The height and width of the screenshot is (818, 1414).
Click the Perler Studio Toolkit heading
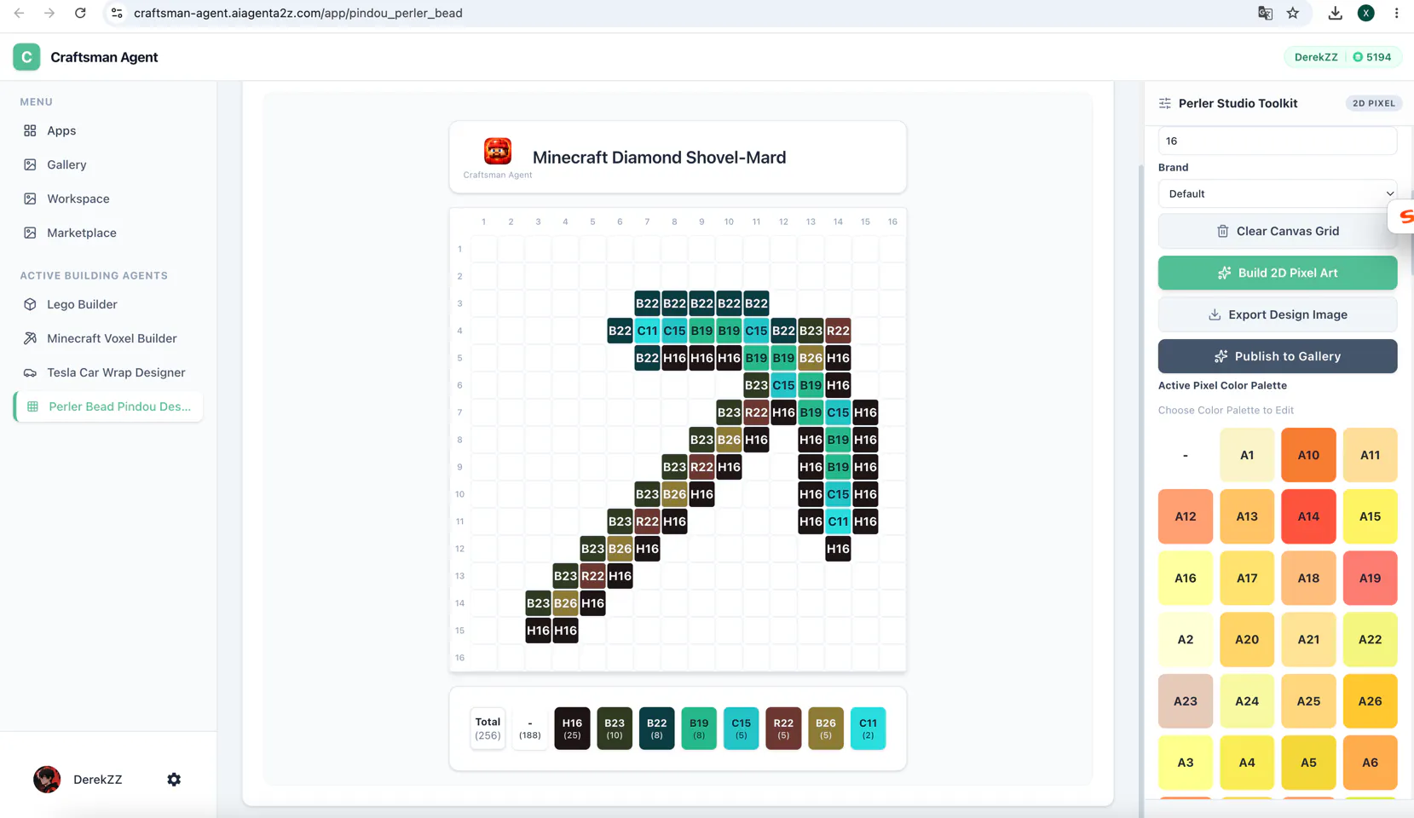[x=1238, y=103]
